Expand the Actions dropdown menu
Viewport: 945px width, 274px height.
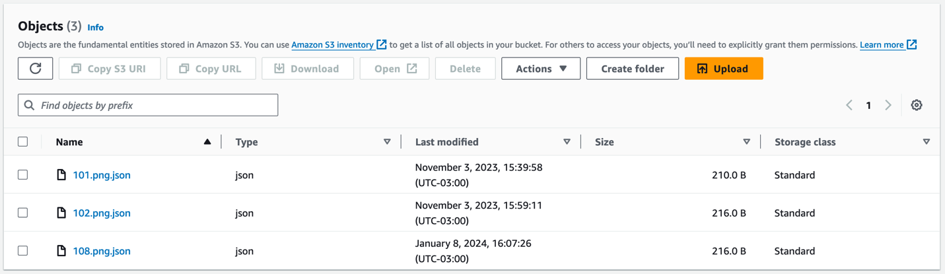(541, 69)
